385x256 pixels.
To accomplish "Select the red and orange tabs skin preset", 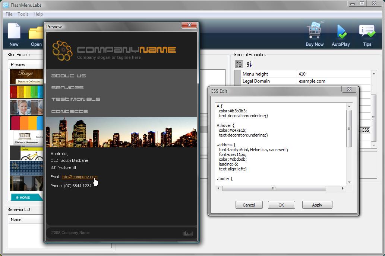I will coord(26,123).
